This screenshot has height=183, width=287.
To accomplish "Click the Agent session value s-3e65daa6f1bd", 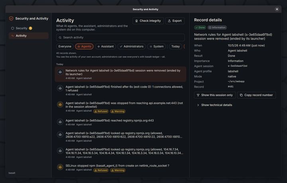I will (238, 66).
